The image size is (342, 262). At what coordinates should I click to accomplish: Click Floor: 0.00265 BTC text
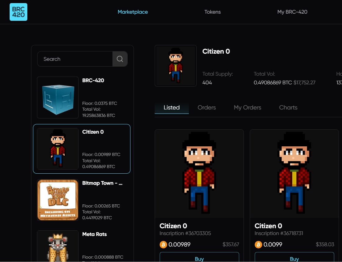pos(101,206)
